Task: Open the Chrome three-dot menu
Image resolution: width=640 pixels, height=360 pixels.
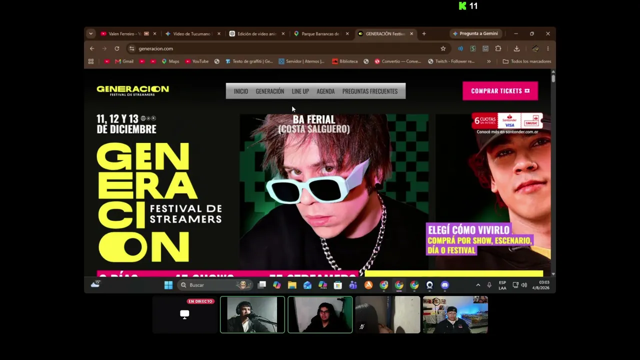Action: tap(548, 48)
